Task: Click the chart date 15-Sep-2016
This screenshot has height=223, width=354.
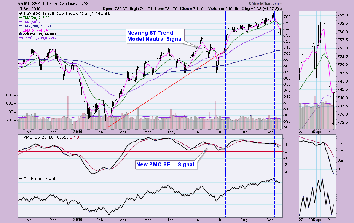Action: coord(29,9)
